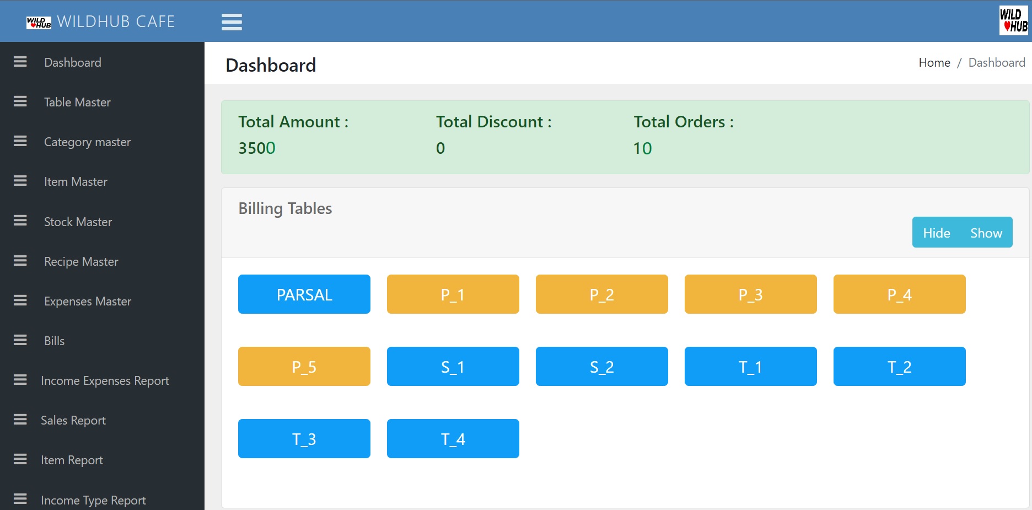Open the Category master menu
The image size is (1032, 510).
click(x=87, y=142)
